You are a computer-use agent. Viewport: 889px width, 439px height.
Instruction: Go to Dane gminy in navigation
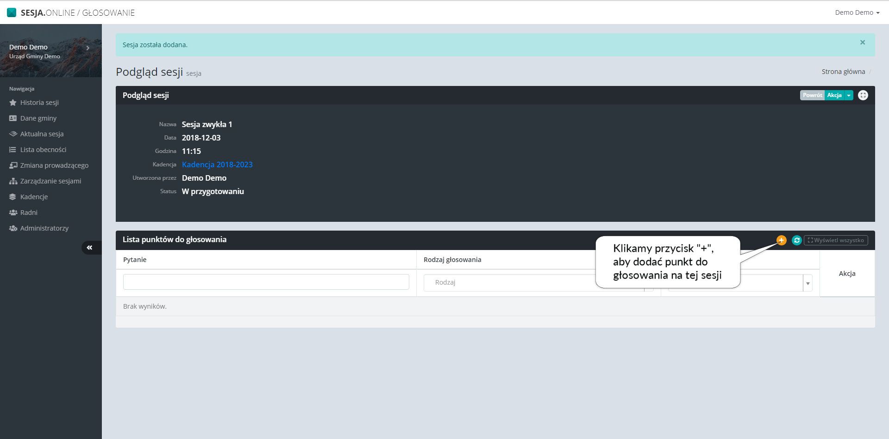coord(38,118)
